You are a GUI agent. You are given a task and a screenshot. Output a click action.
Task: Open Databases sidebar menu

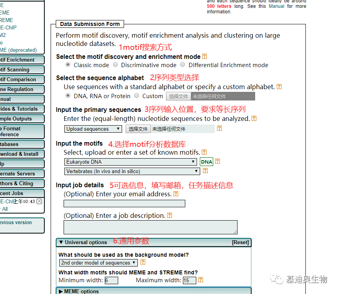[x=22, y=144]
